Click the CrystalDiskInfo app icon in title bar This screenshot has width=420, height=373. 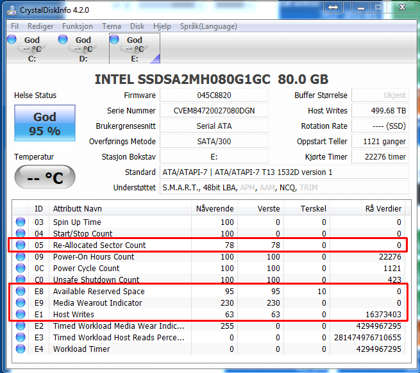point(12,10)
